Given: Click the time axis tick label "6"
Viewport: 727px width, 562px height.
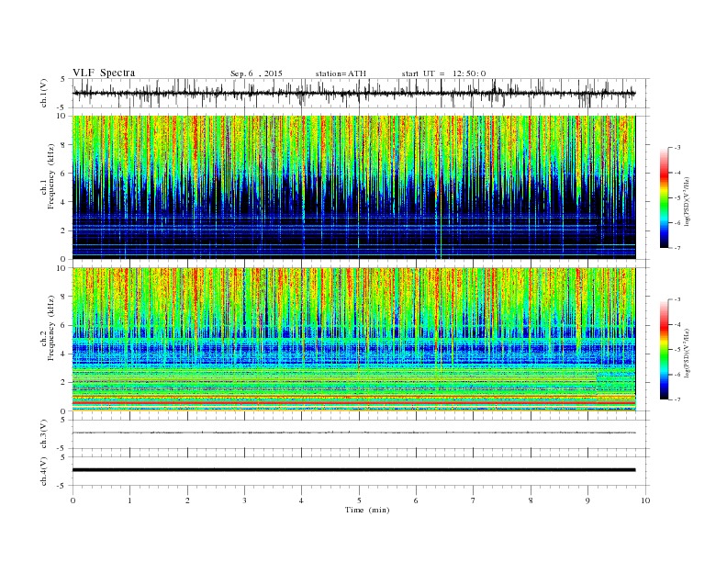Looking at the screenshot, I should pyautogui.click(x=416, y=500).
